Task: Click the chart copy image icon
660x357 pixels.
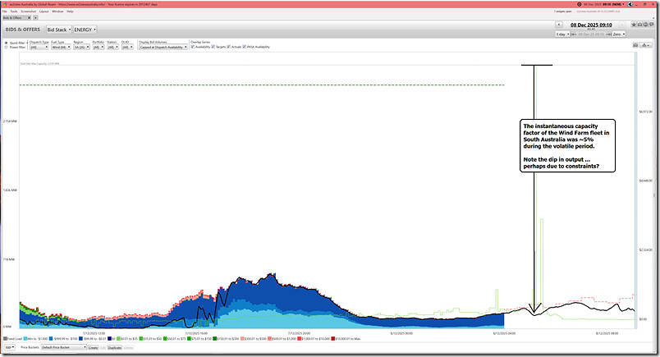Action: pyautogui.click(x=634, y=43)
